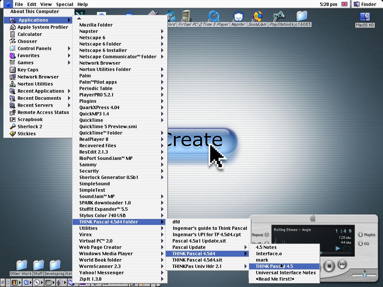The width and height of the screenshot is (383, 287).
Task: Toggle the Playlist button in SoundJam player
Action: (361, 235)
